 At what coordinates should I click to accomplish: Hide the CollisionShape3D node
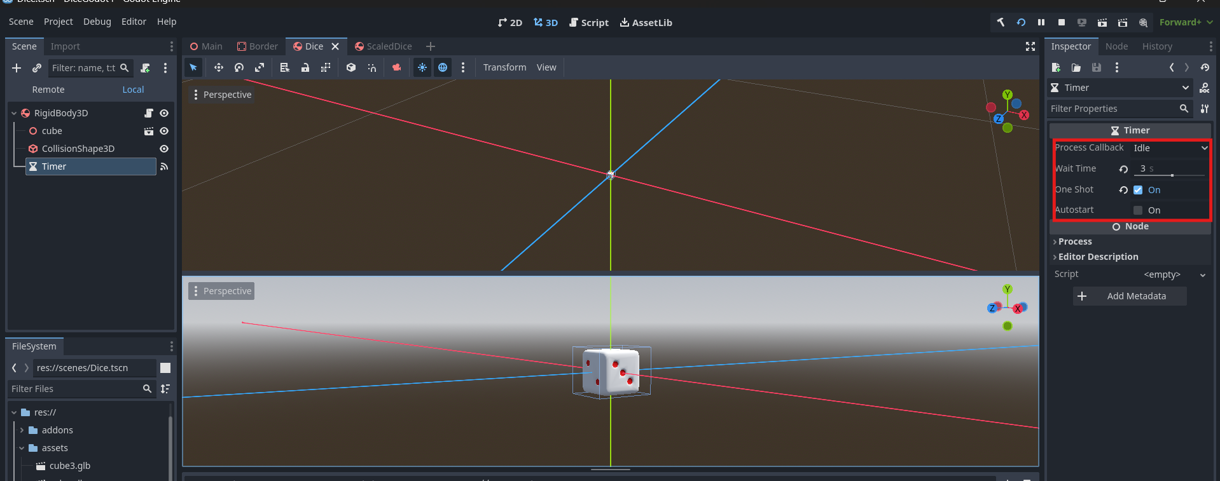coord(164,149)
